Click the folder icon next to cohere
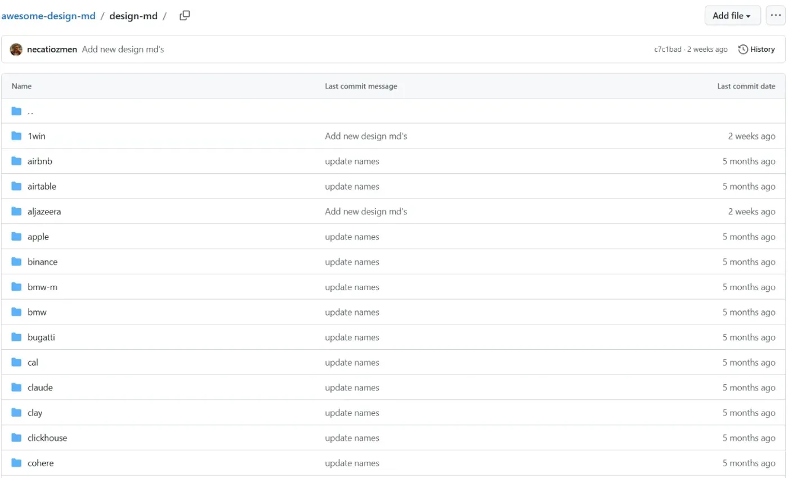Screen dimensions: 788x478 16,463
